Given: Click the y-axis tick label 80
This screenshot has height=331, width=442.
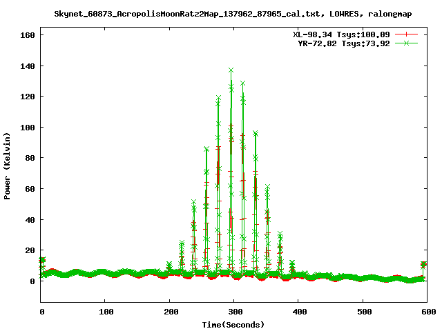Looking at the screenshot, I should pos(30,158).
